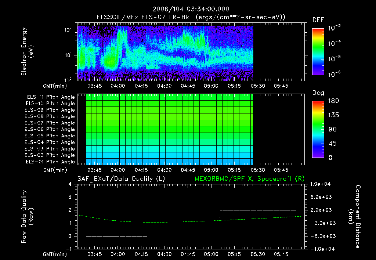Image resolution: width=376 pixels, height=260 pixels.
Task: Click the 10^2 tick label on the energy axis
Action: 68,30
